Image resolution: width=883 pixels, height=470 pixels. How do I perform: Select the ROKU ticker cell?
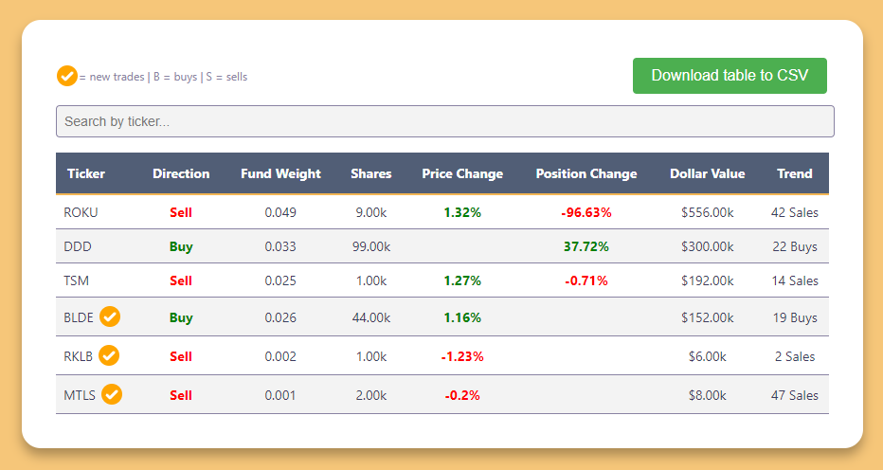click(81, 212)
